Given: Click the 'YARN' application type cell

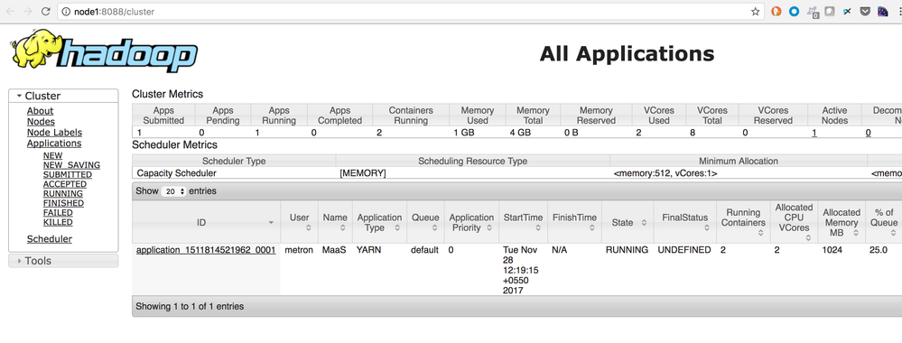Looking at the screenshot, I should [x=368, y=250].
